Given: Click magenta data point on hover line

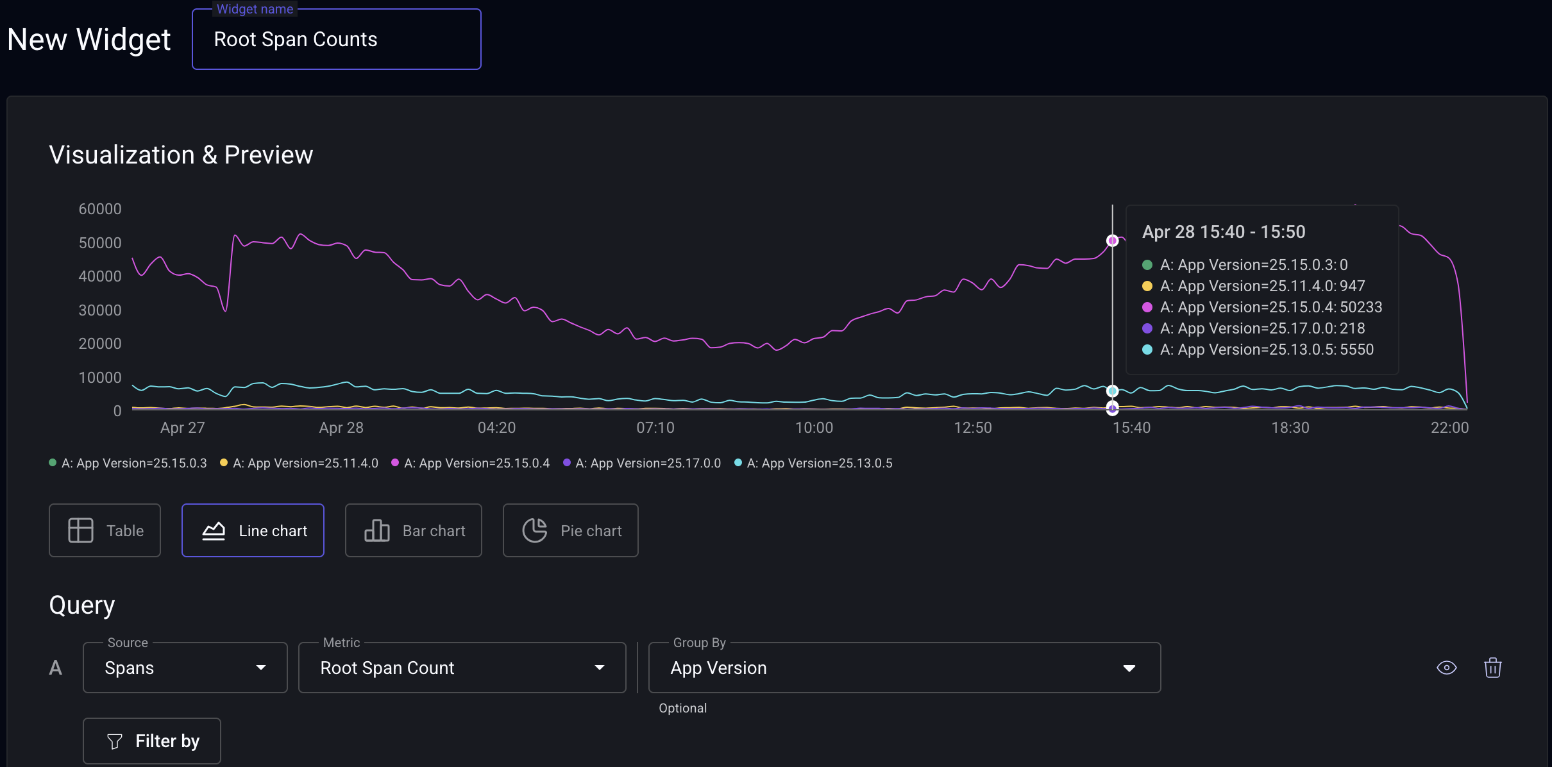Looking at the screenshot, I should pyautogui.click(x=1113, y=240).
